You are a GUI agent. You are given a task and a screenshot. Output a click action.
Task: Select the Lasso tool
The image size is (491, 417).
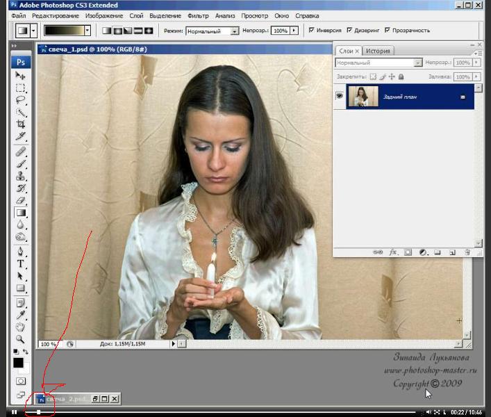(20, 100)
